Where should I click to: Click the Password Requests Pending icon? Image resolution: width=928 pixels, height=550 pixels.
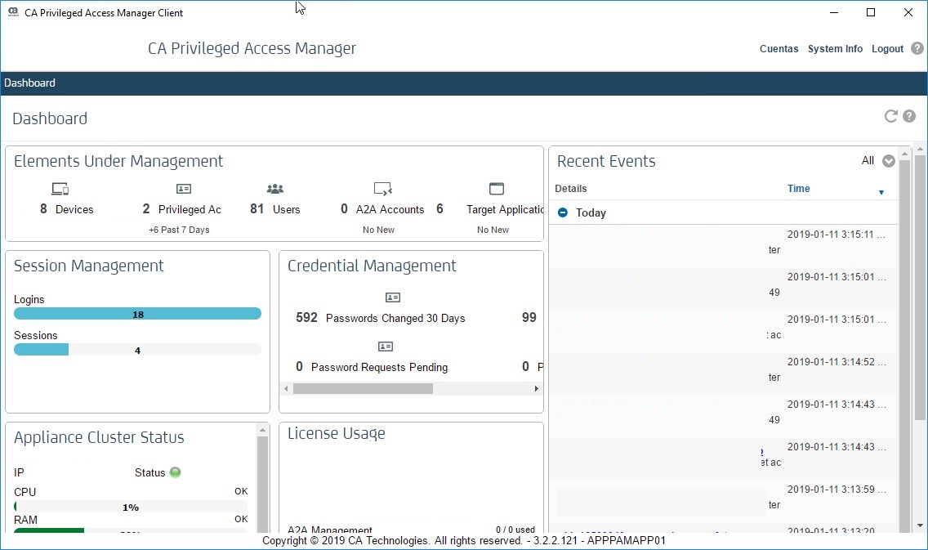coord(386,347)
